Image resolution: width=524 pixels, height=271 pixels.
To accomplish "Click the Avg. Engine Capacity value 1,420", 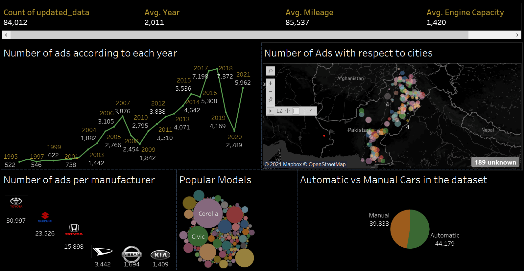I will (436, 23).
